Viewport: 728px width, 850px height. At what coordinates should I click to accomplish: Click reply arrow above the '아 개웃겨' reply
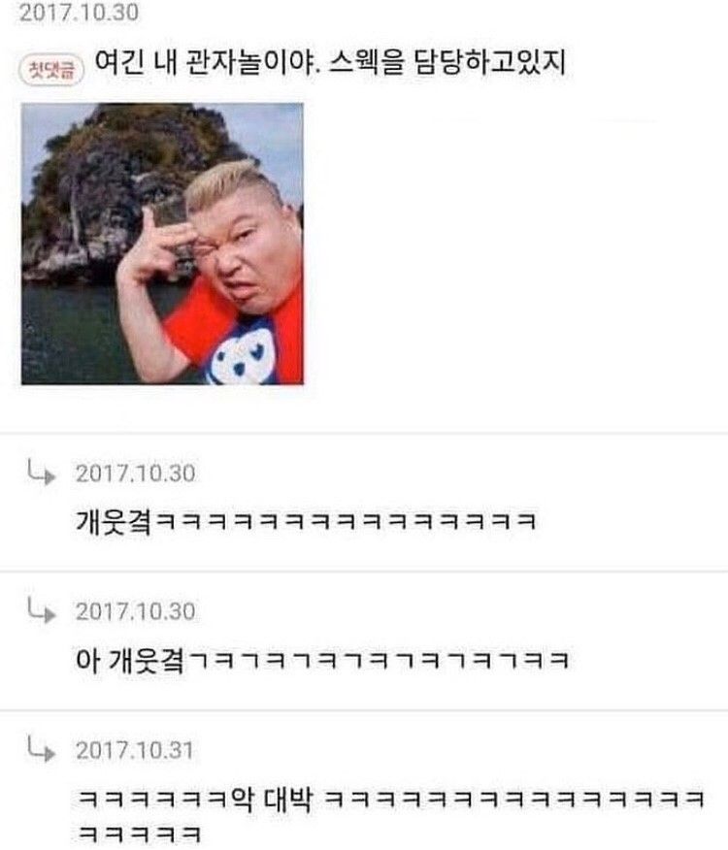click(42, 610)
